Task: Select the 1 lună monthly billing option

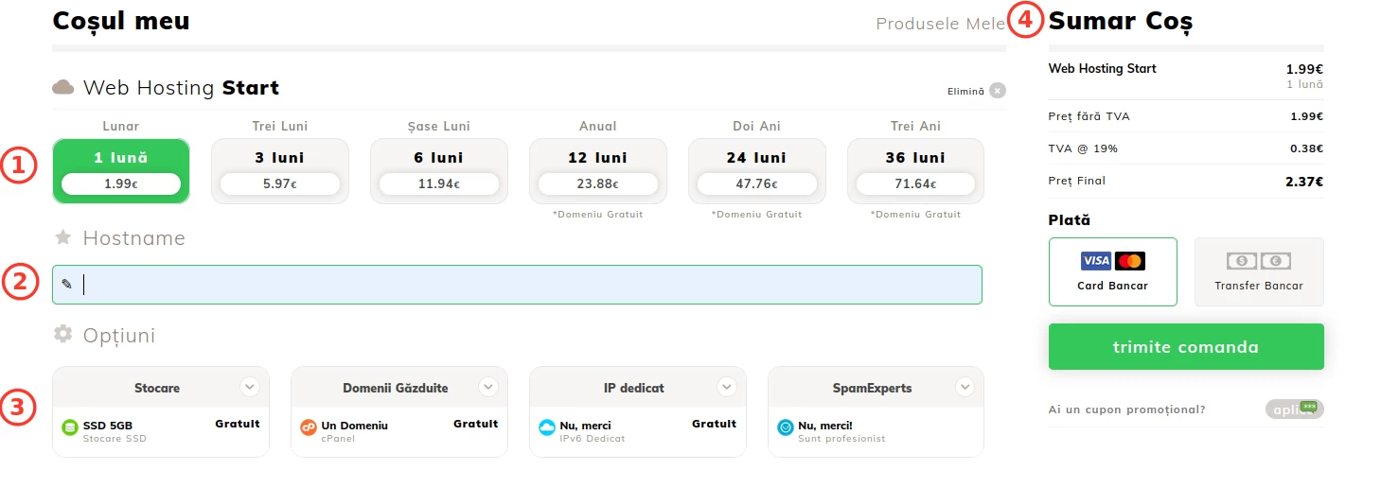Action: tap(121, 171)
